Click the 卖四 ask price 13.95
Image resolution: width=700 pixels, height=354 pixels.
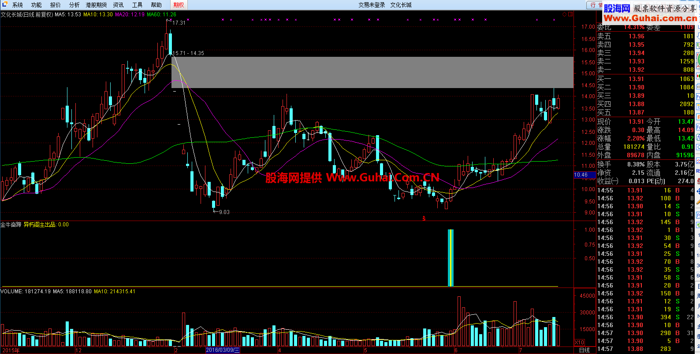point(637,45)
